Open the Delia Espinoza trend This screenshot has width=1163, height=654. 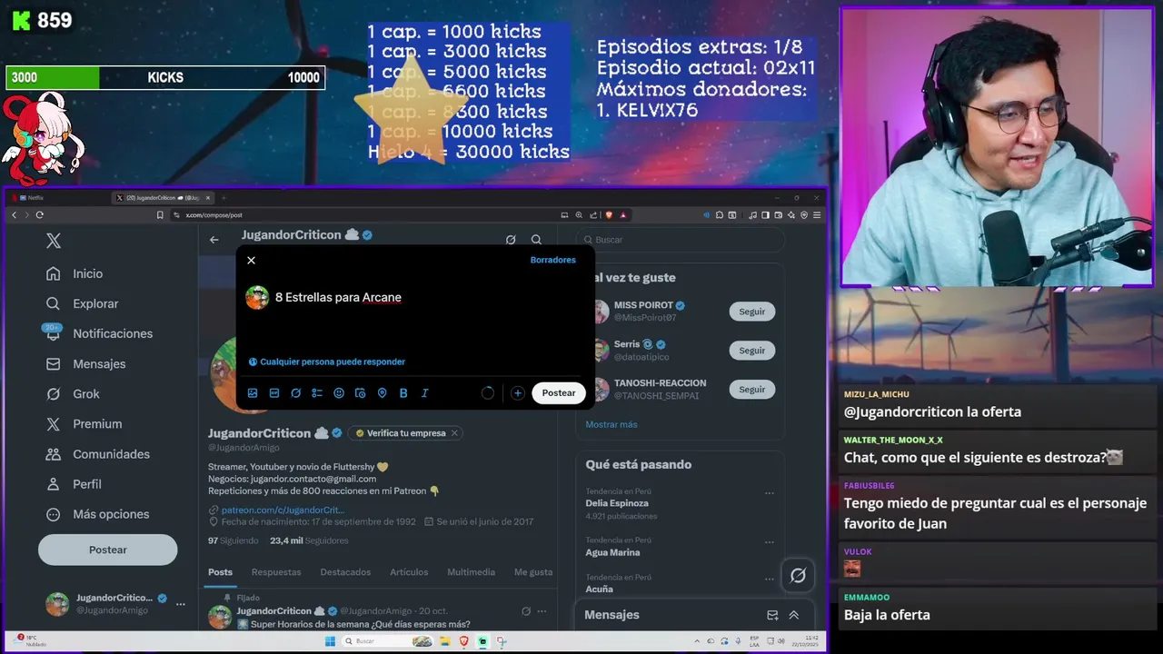pyautogui.click(x=617, y=503)
